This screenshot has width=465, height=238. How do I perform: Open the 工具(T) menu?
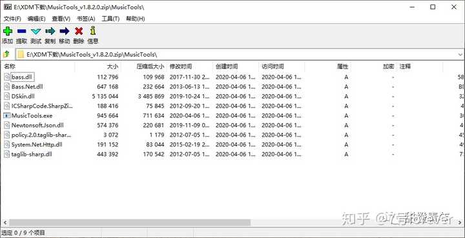(x=110, y=19)
